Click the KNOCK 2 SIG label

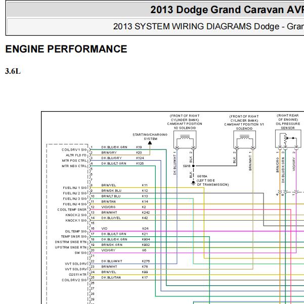point(76,215)
